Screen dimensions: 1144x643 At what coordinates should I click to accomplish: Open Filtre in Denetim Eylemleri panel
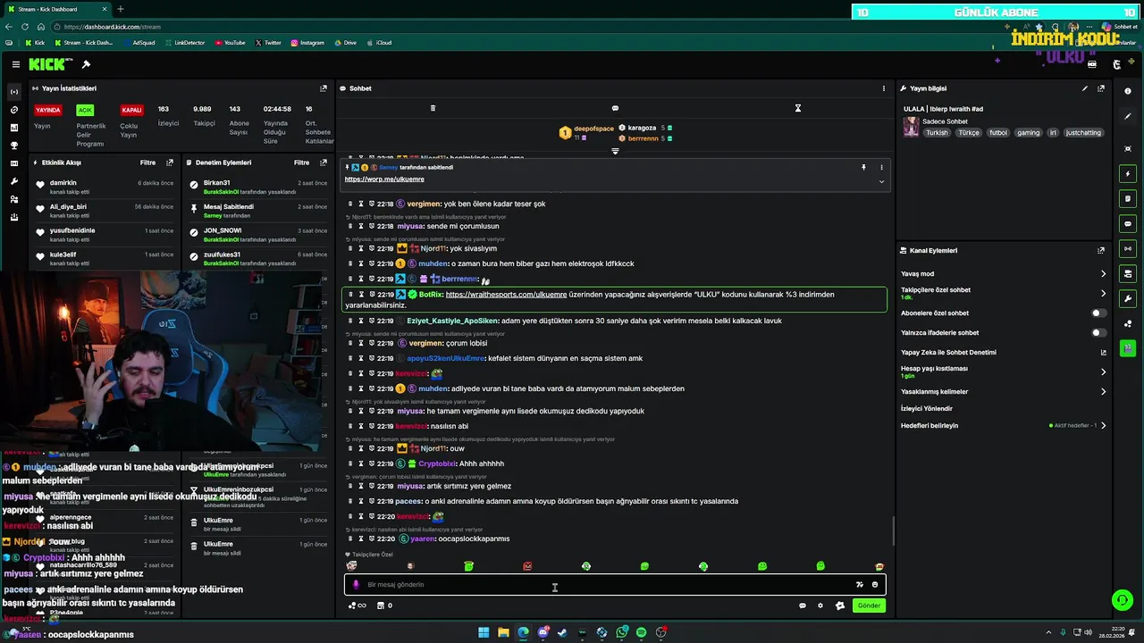coord(302,163)
